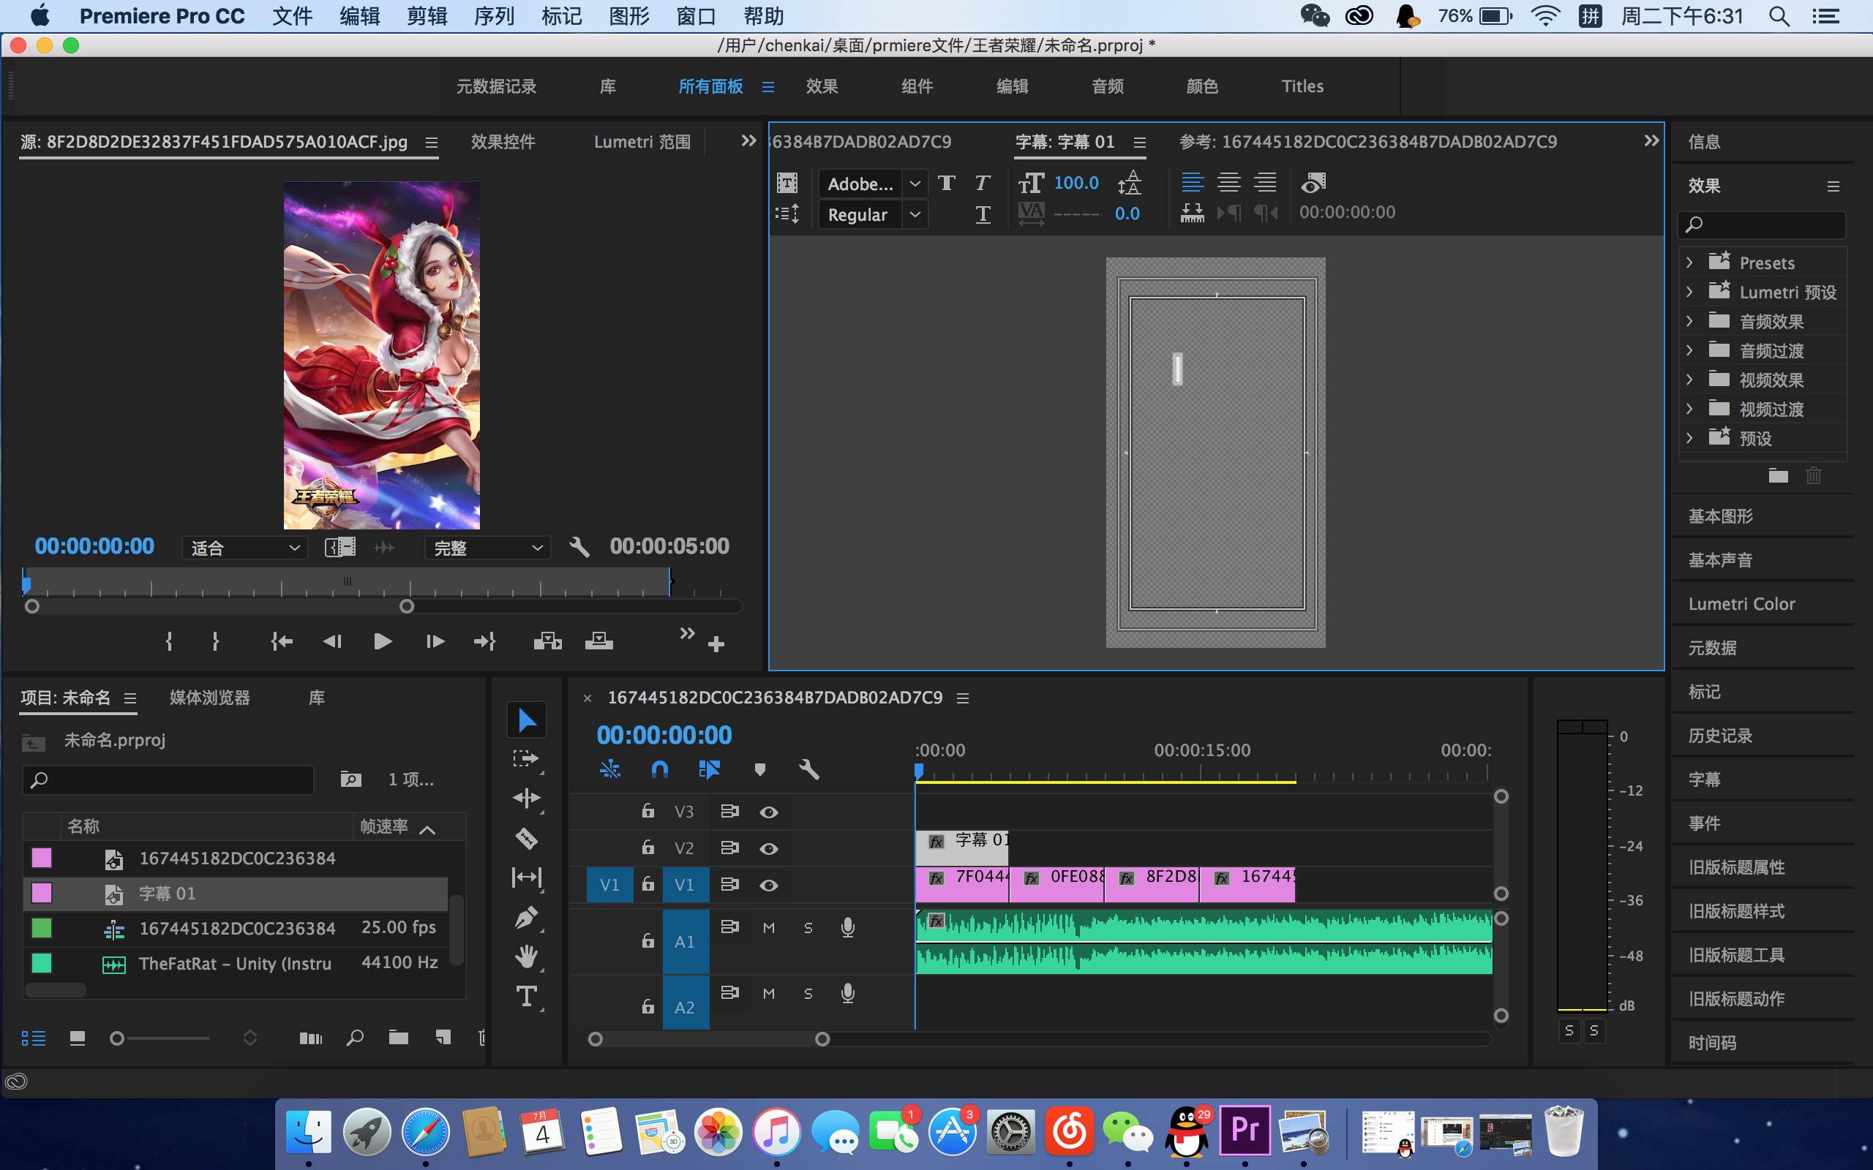Click the bold T in title panel
Screen dimensions: 1873x1170
tap(946, 184)
